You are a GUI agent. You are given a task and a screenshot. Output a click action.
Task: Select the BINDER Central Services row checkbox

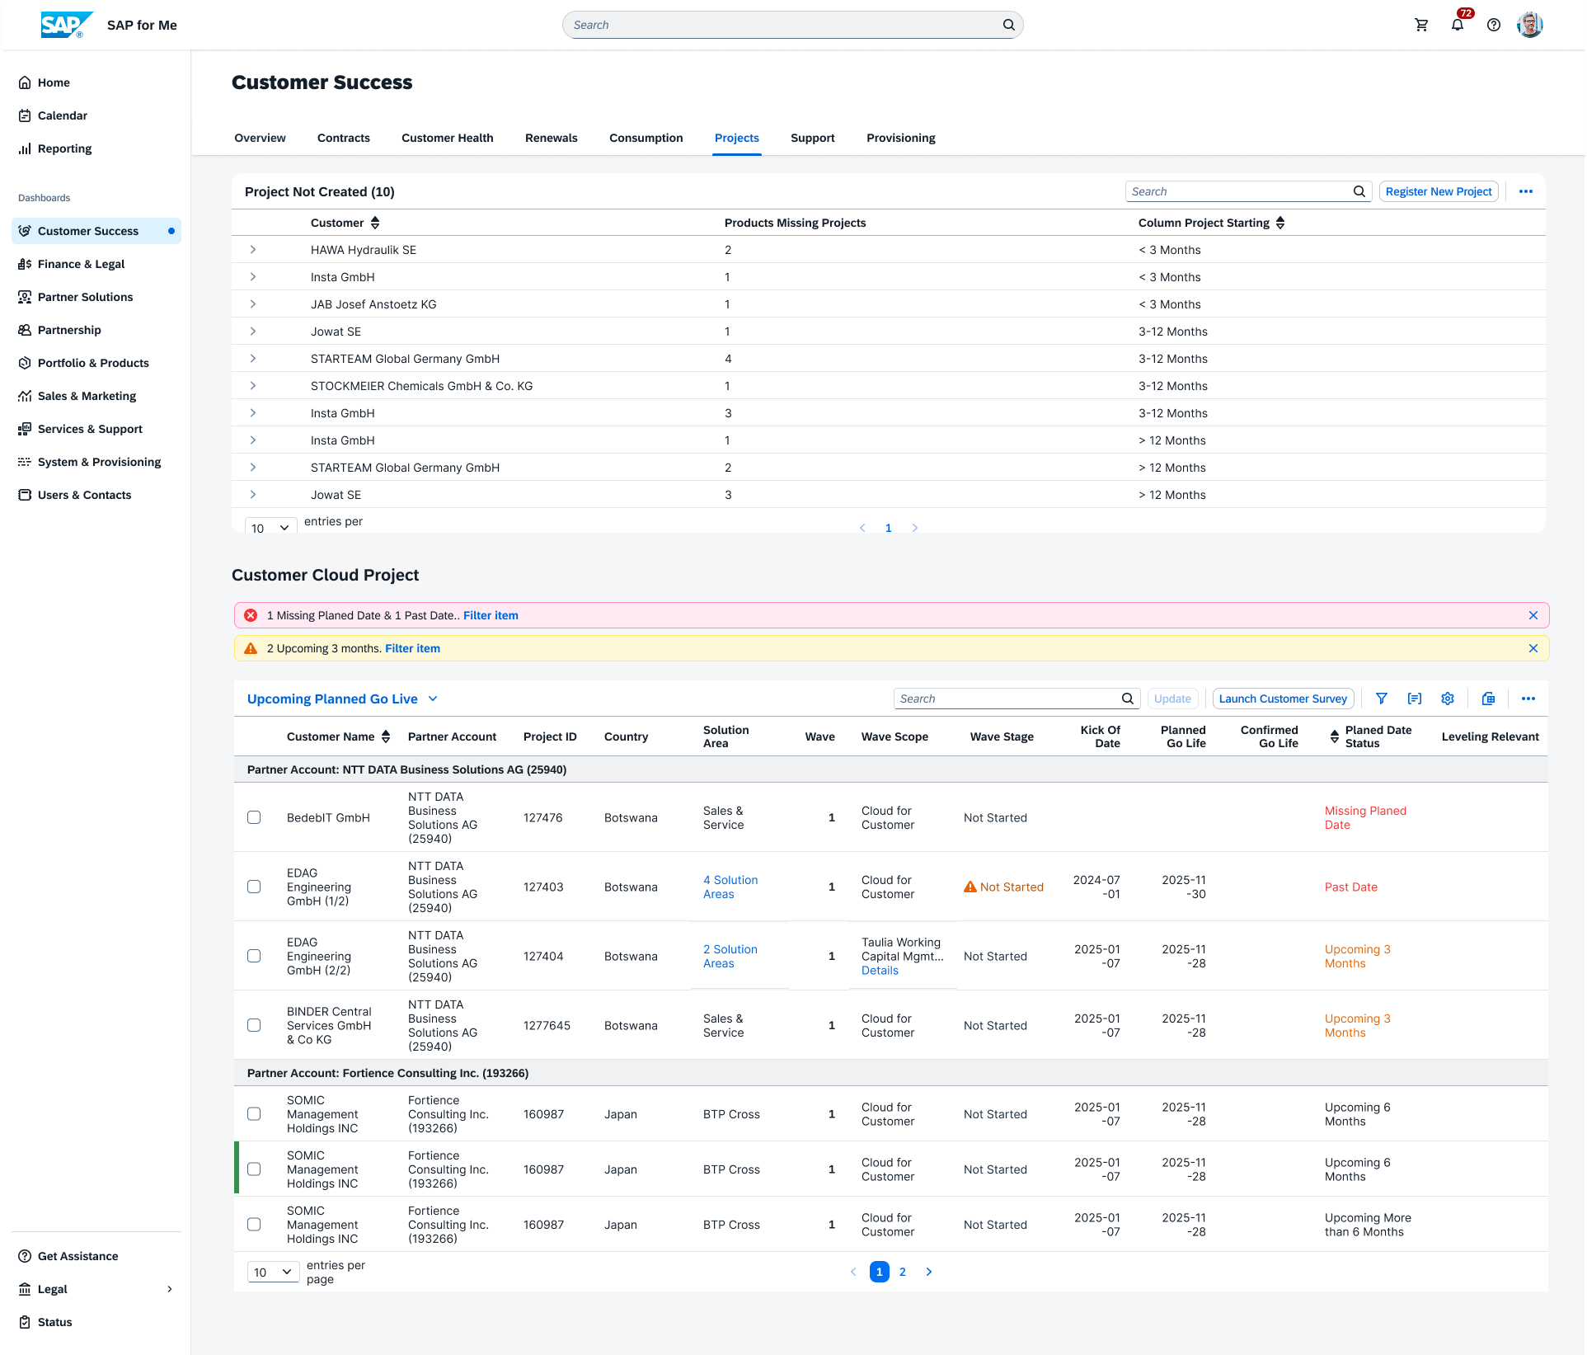(254, 1025)
